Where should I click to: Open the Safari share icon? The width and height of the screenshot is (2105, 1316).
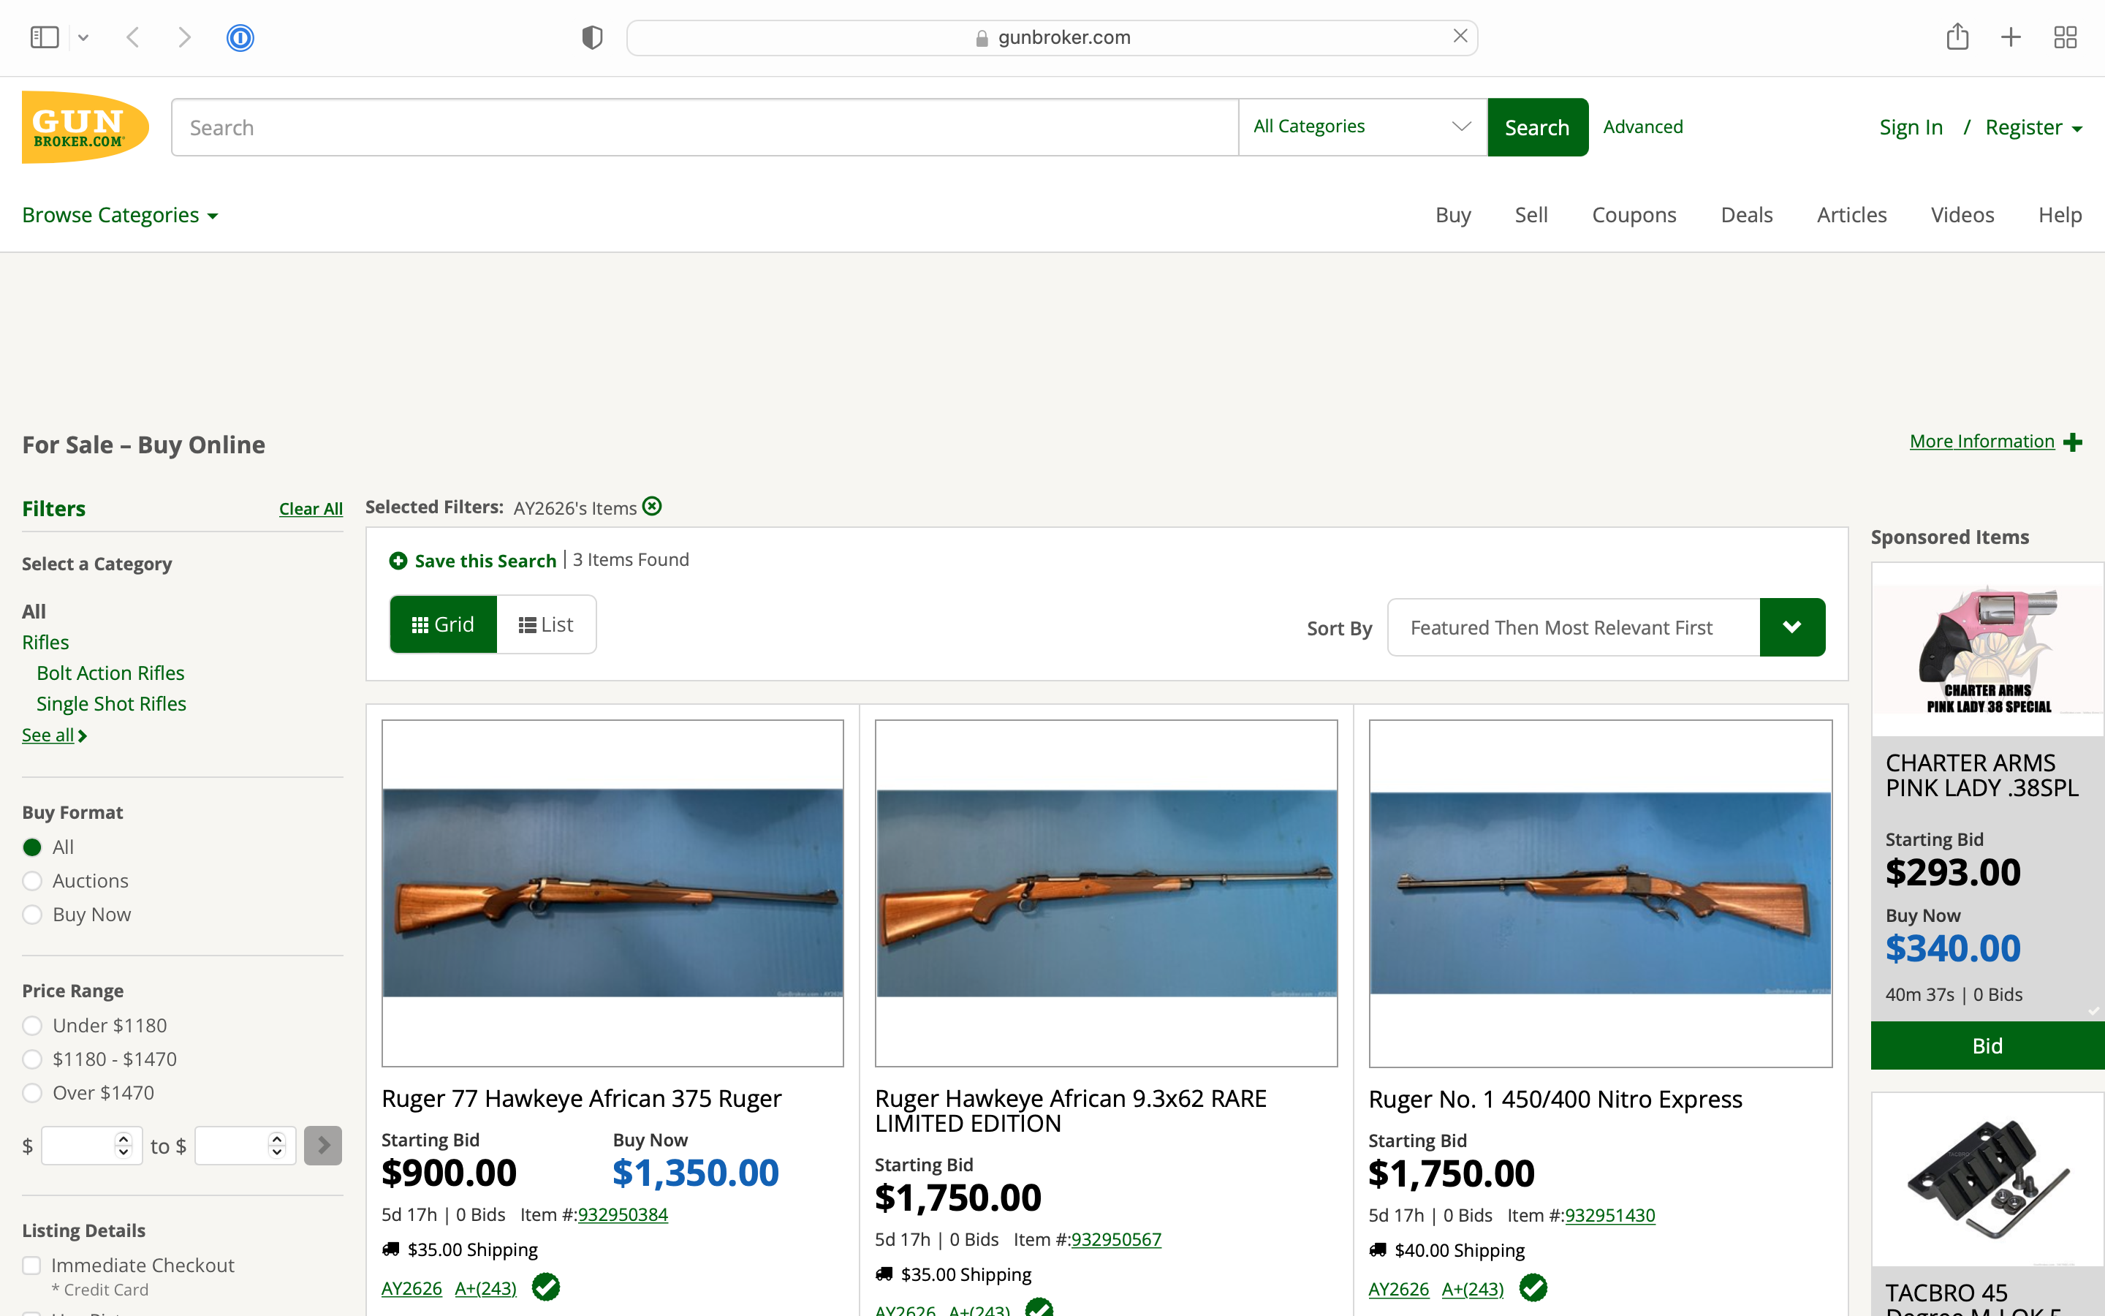[1957, 37]
